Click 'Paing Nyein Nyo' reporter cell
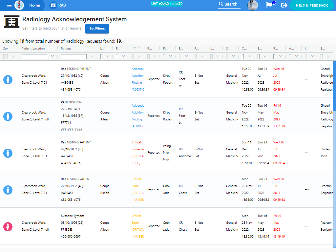The width and height of the screenshot is (336, 252). tap(167, 153)
